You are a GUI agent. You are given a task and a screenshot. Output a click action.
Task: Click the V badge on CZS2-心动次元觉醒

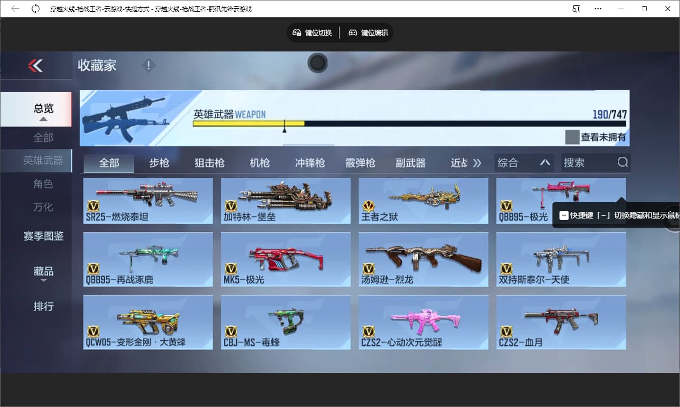[x=369, y=332]
